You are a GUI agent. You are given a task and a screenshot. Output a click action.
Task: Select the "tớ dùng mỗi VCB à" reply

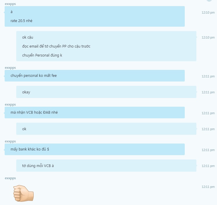click(x=106, y=166)
